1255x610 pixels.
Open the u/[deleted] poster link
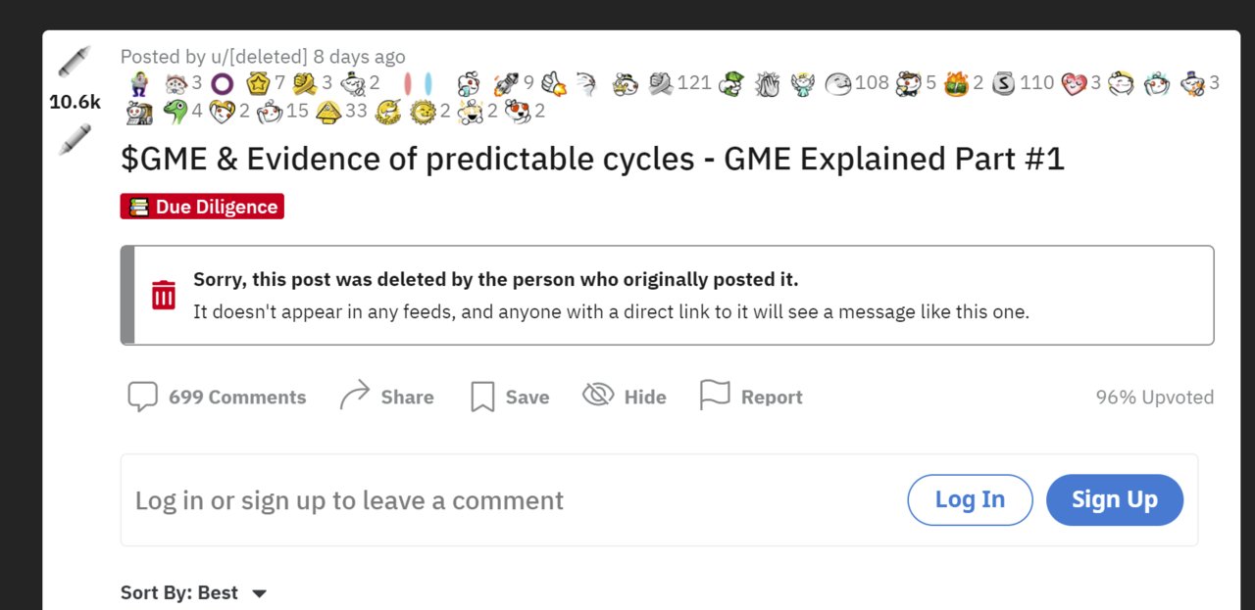coord(259,57)
